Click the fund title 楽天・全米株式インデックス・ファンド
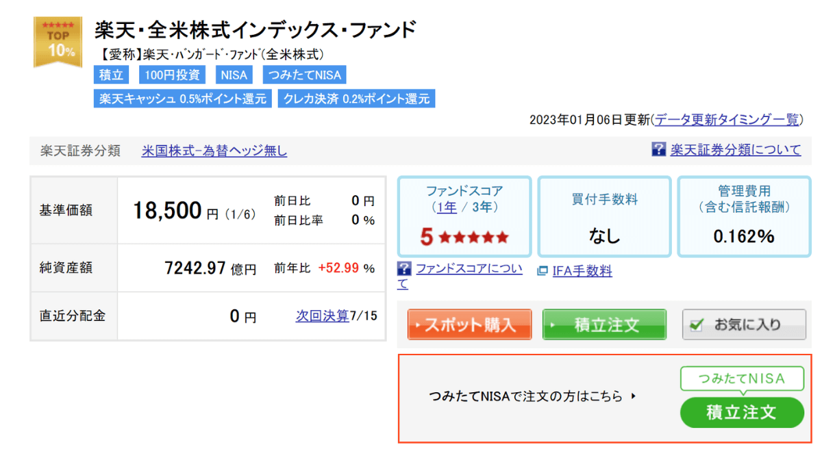 tap(256, 30)
